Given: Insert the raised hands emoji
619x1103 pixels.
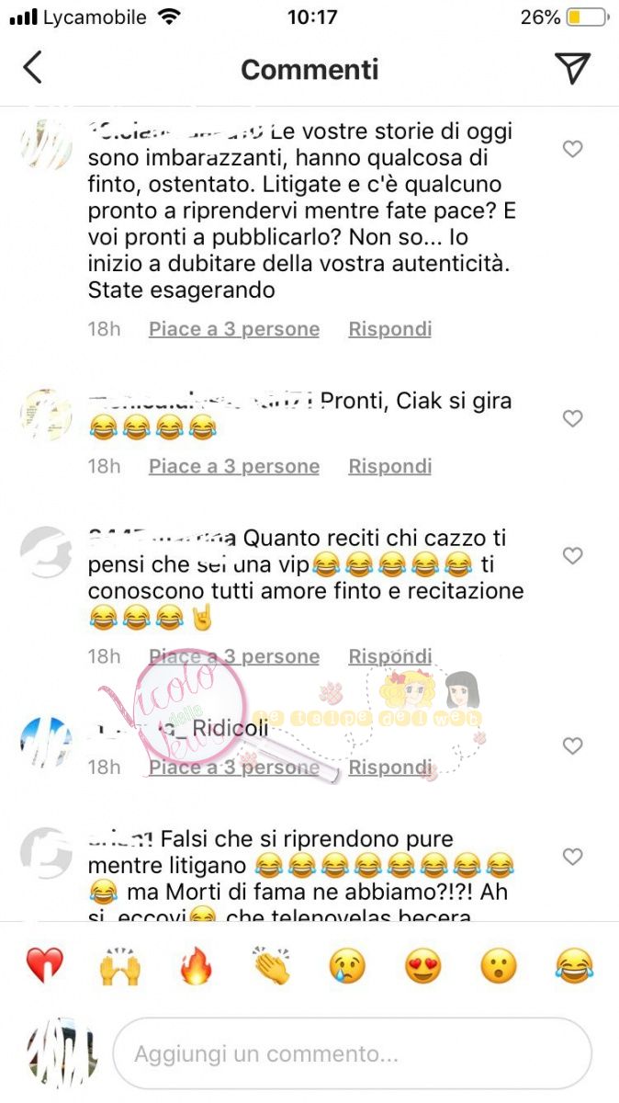Looking at the screenshot, I should [120, 966].
